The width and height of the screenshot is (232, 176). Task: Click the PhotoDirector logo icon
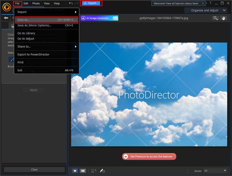pyautogui.click(x=7, y=7)
